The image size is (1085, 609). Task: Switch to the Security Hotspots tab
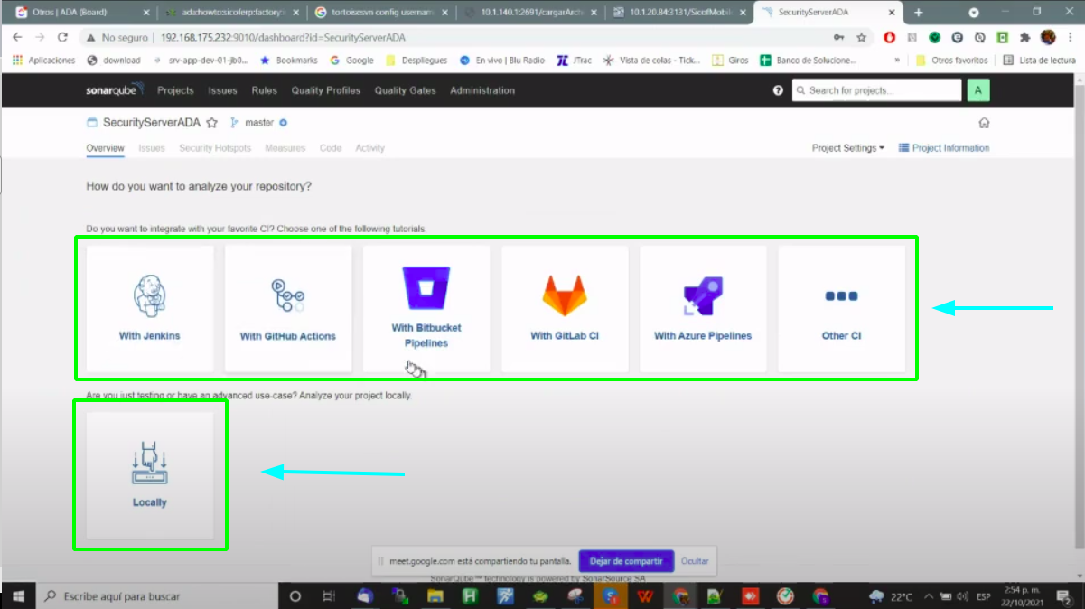(x=215, y=148)
